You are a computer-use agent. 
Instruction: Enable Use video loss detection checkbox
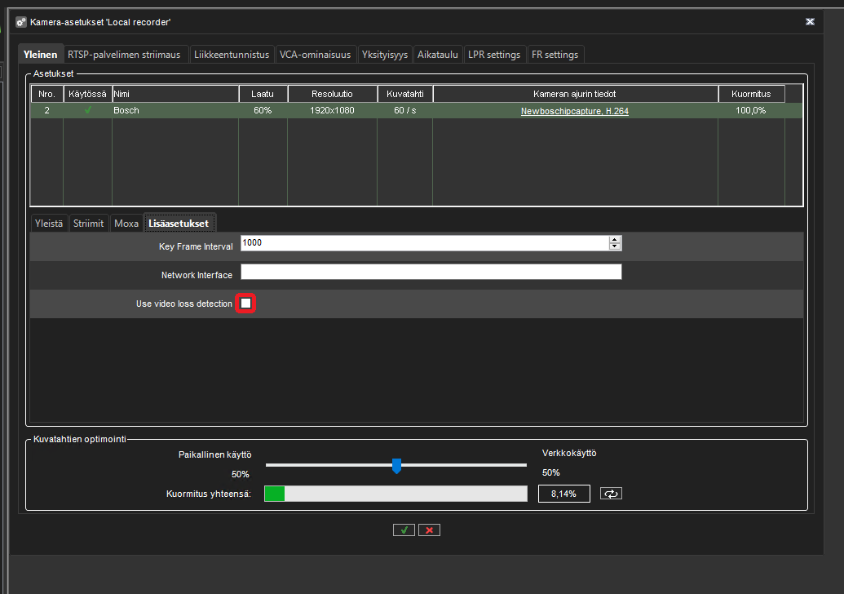[x=245, y=304]
